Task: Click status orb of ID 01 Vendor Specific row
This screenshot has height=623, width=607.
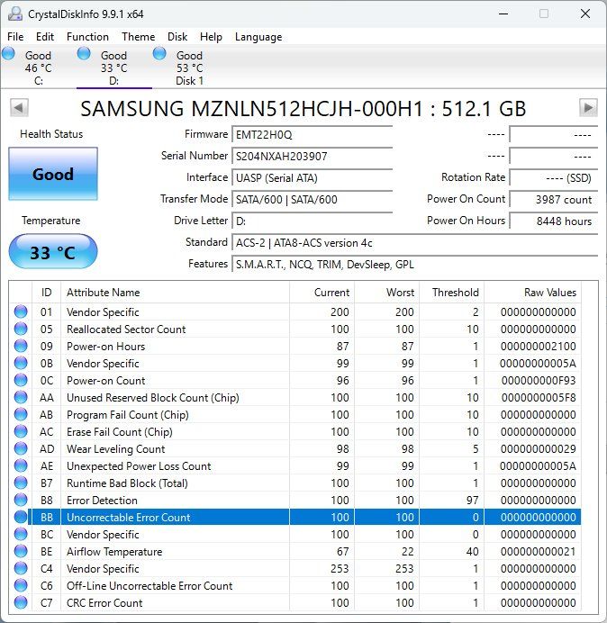Action: 21,311
